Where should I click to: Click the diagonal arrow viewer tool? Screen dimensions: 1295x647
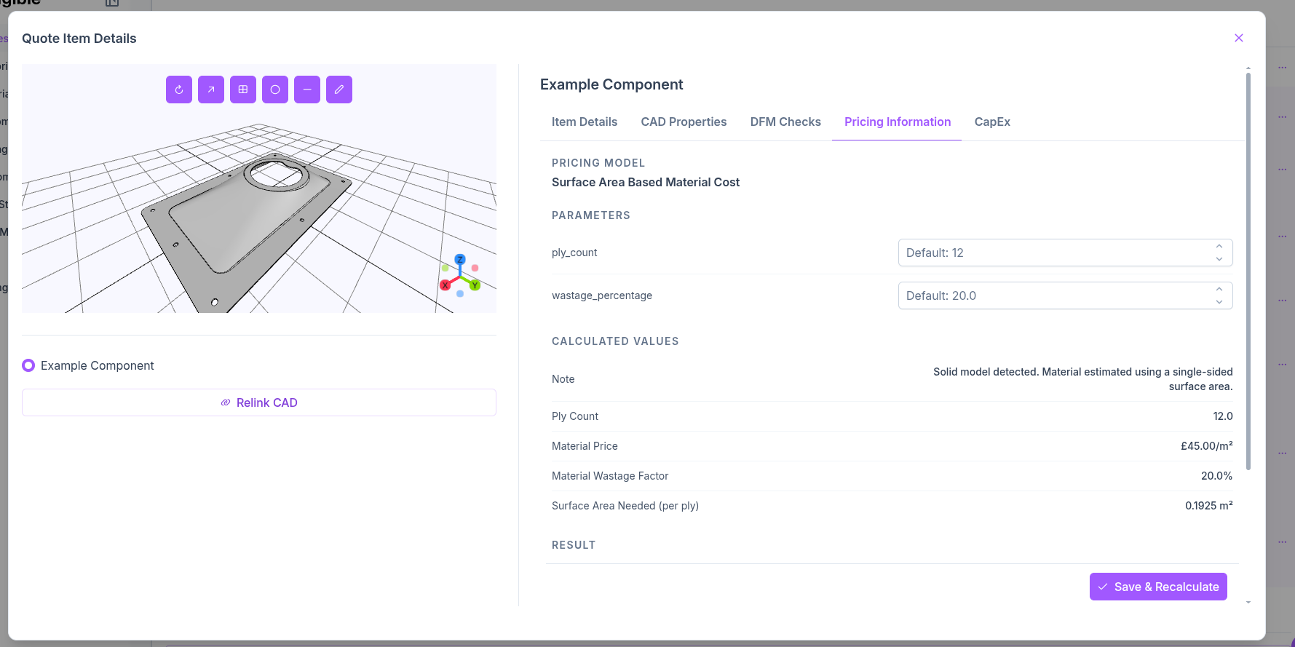click(x=211, y=90)
